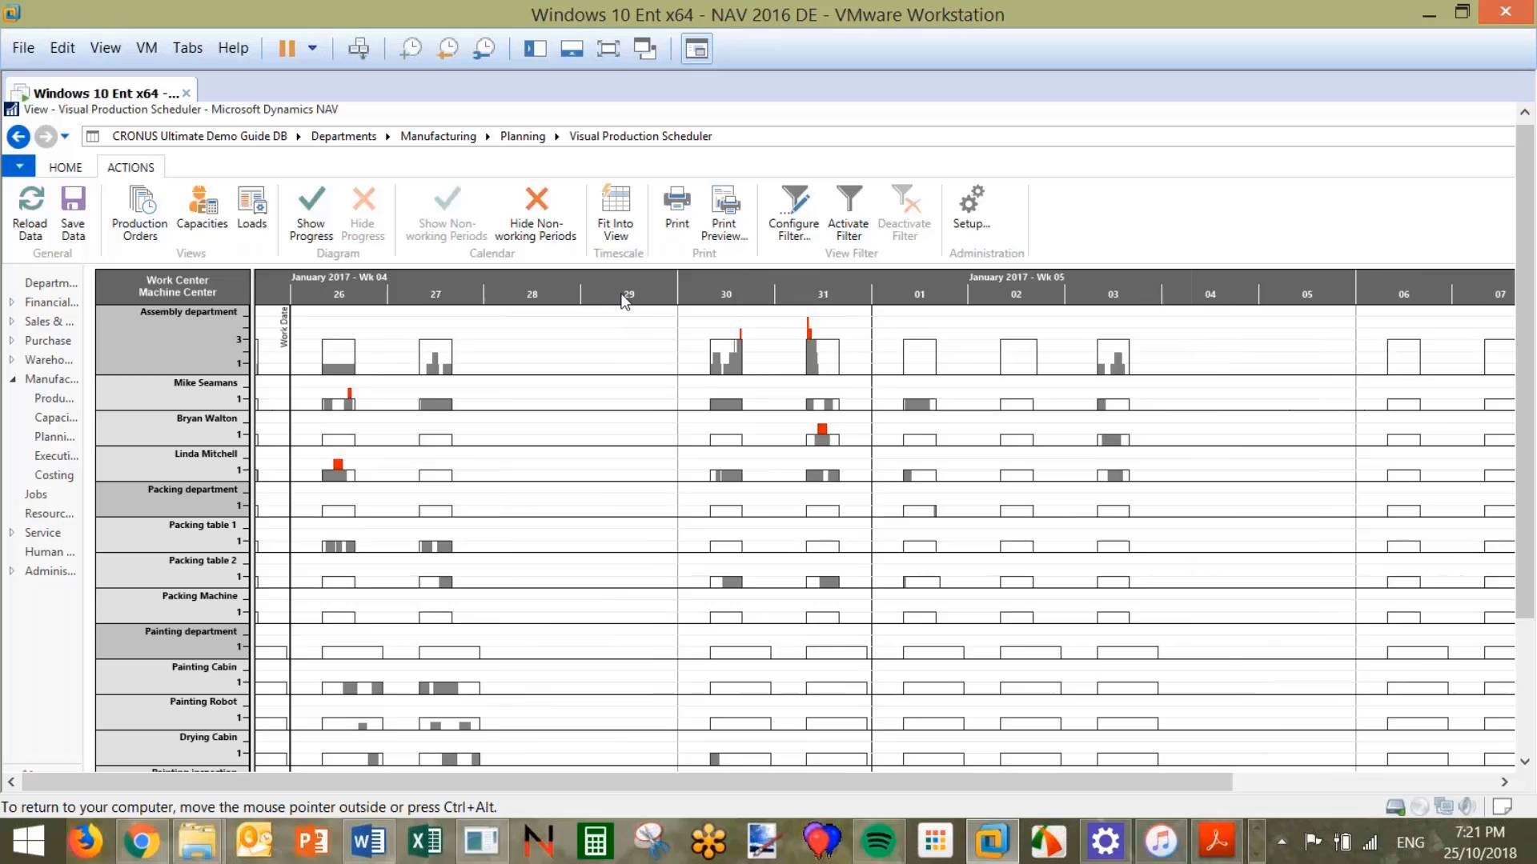This screenshot has width=1537, height=864.
Task: Activate the view filter
Action: 848,212
